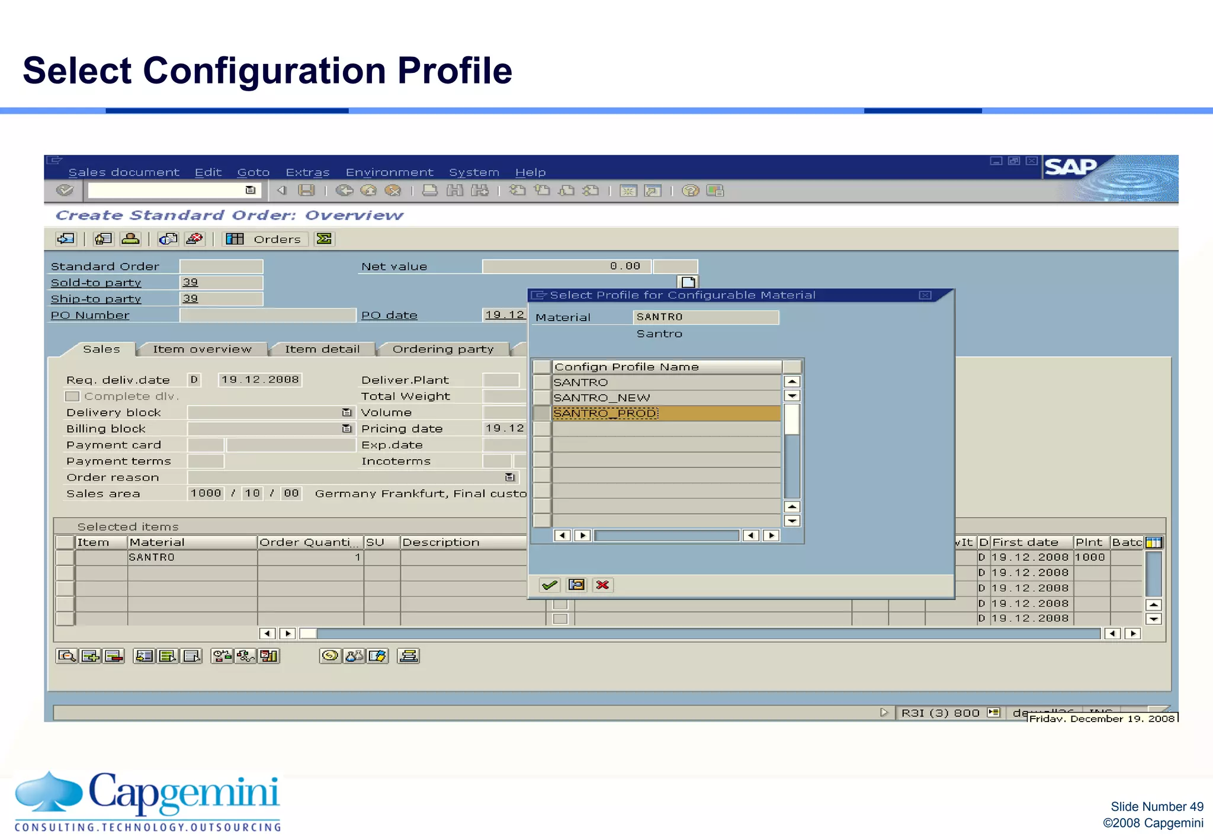Image resolution: width=1213 pixels, height=840 pixels.
Task: Open the Goto menu
Action: pyautogui.click(x=253, y=172)
